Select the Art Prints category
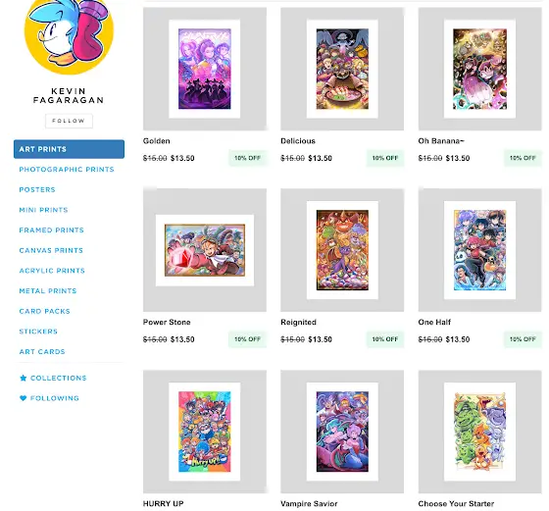549x511 pixels. coord(69,149)
